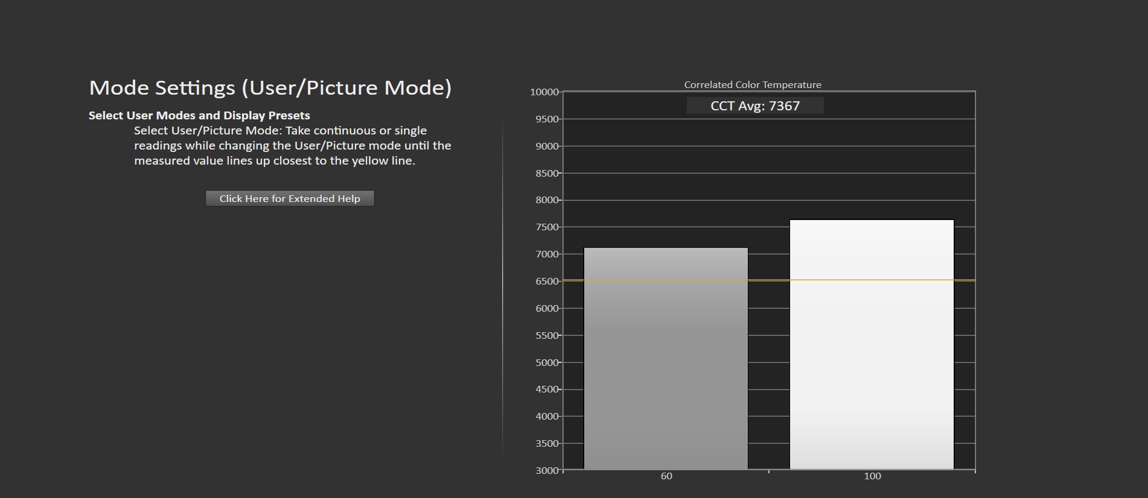
Task: Click the 3000 y-axis label
Action: pyautogui.click(x=547, y=471)
